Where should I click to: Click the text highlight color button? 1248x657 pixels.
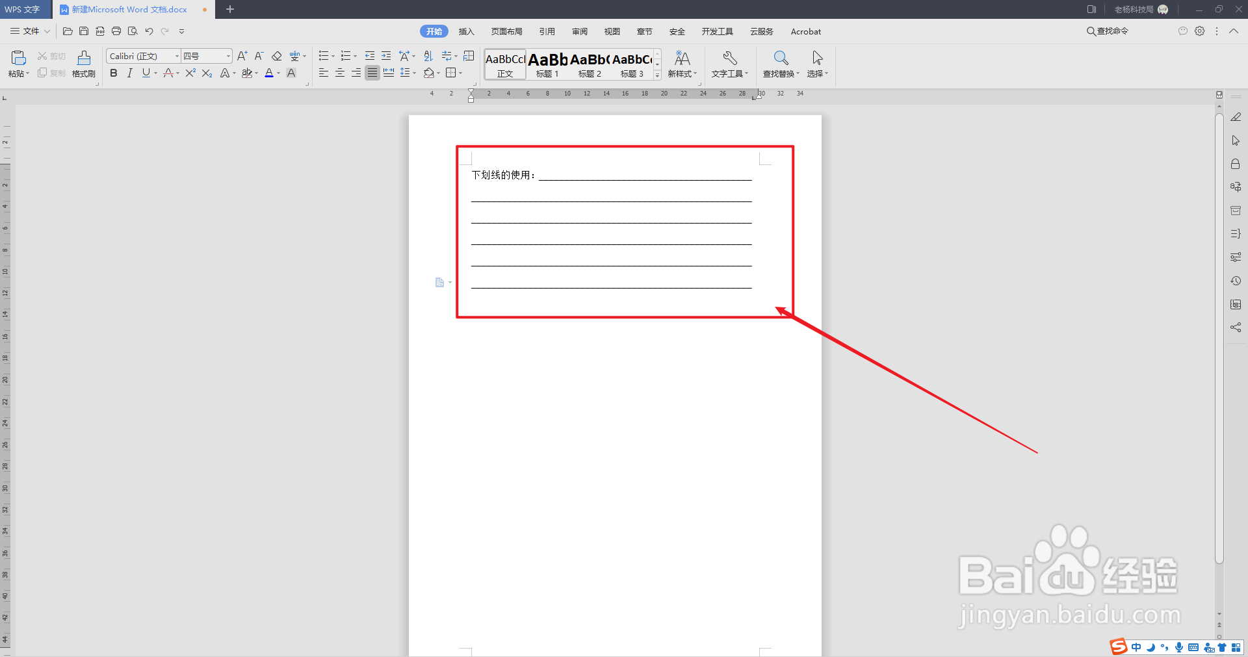247,73
